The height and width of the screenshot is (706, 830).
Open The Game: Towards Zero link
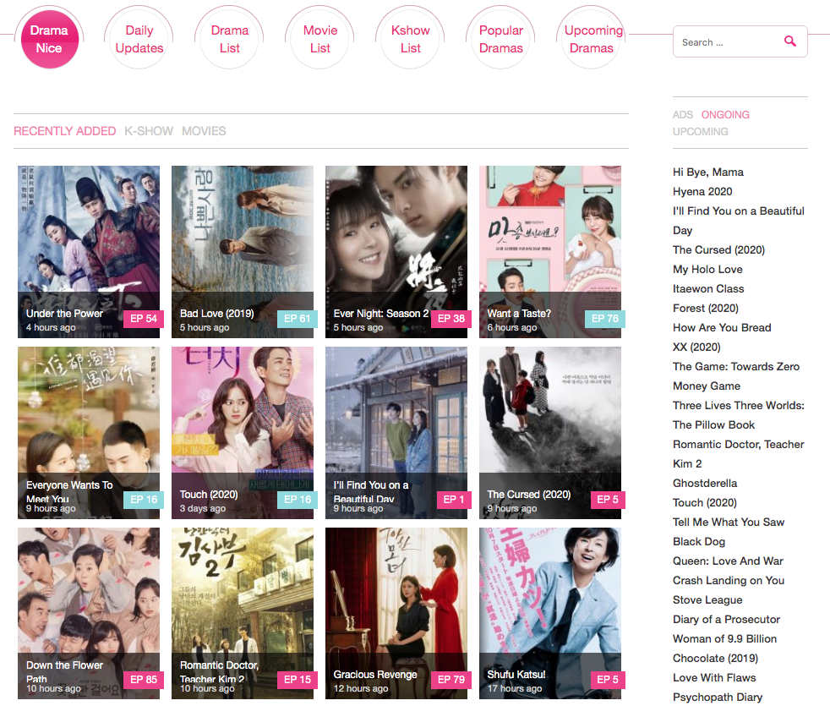736,366
